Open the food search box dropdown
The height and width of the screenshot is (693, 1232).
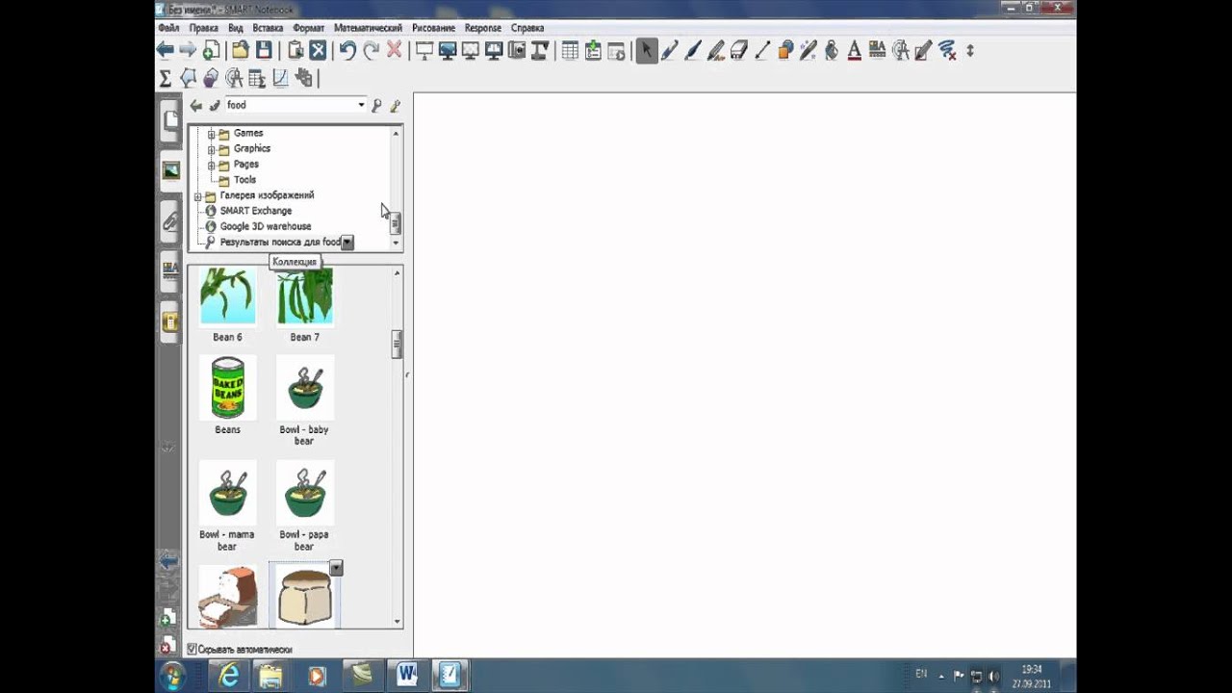[361, 105]
